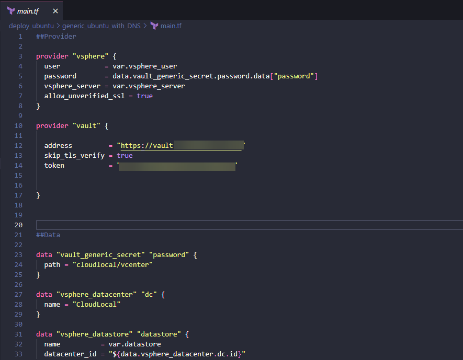The width and height of the screenshot is (463, 360).
Task: Click line number 23 in the gutter
Action: tap(19, 255)
